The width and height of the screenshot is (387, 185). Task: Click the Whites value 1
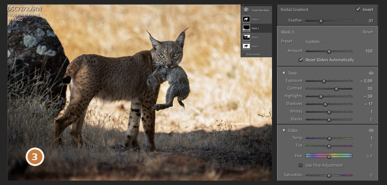372,111
